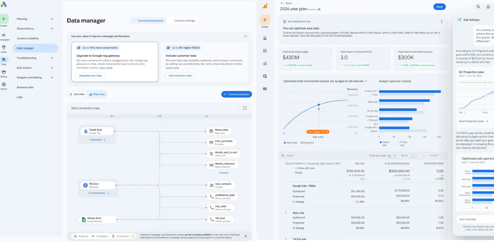Screen dimensions: 494x242
Task: Select details_checkout node
Action: pos(222,165)
